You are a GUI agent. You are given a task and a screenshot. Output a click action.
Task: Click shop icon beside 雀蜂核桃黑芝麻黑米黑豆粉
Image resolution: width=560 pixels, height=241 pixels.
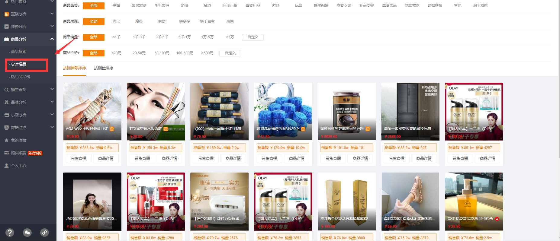click(x=368, y=129)
